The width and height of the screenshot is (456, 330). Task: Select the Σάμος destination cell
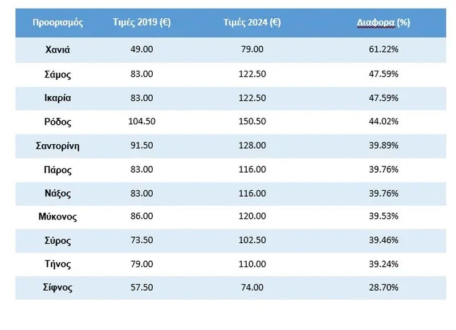click(58, 74)
